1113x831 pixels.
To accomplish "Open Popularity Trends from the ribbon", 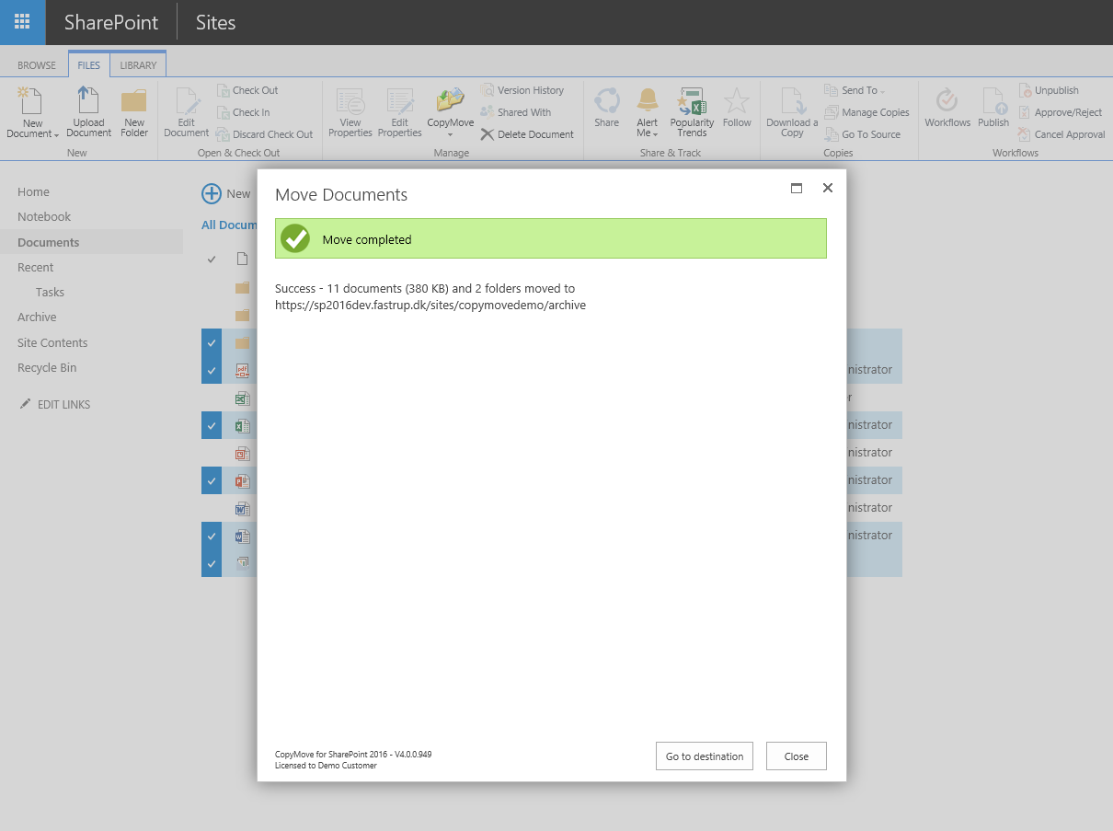I will point(692,112).
